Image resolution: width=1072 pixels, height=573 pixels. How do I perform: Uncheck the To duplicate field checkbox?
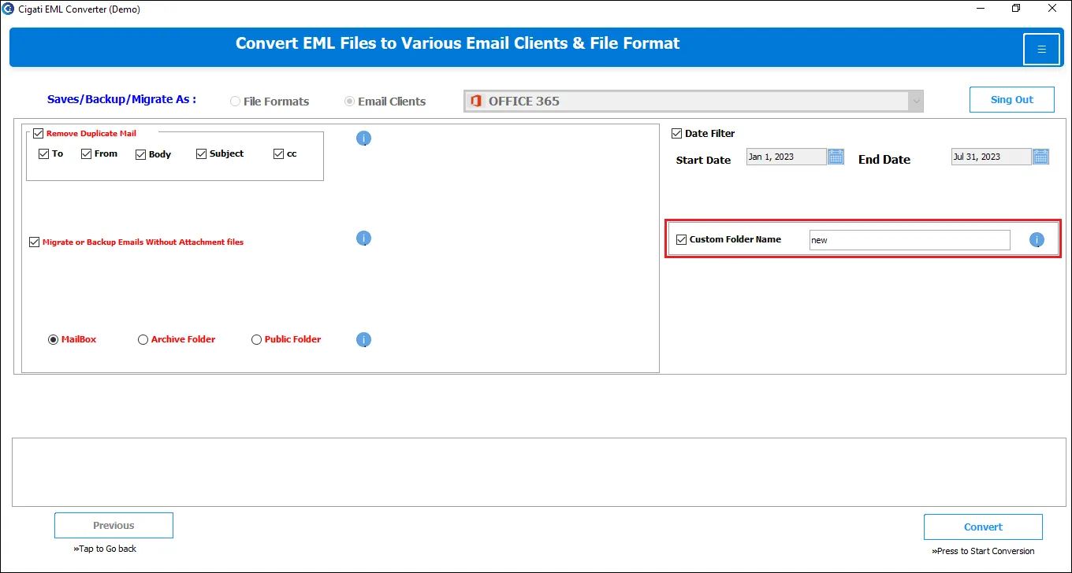43,153
